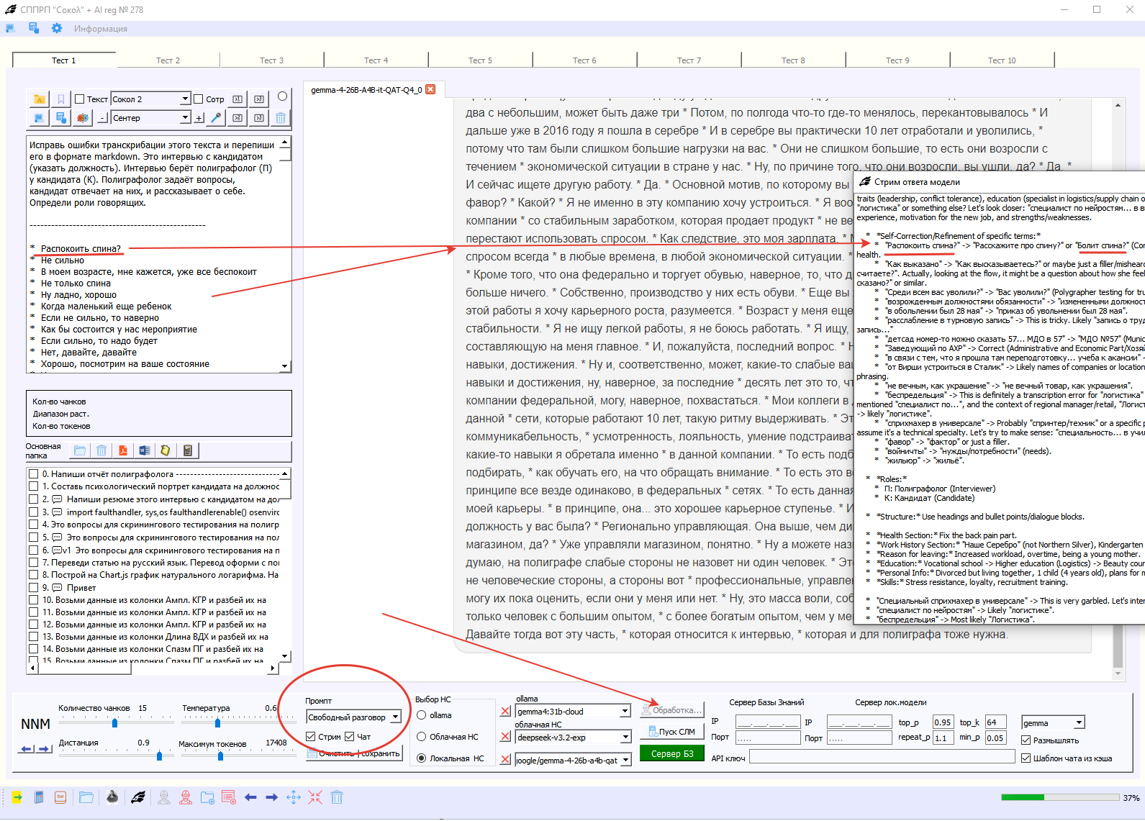
Task: Click the clipboard icon near Основная папка
Action: click(x=187, y=450)
